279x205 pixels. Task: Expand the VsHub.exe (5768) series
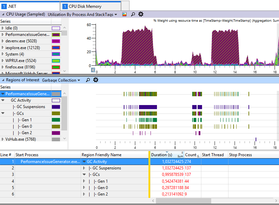tap(3, 139)
